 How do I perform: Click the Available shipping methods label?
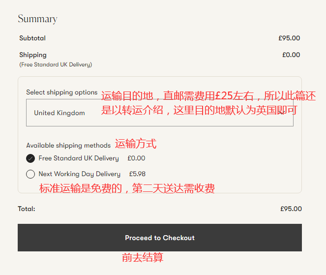point(68,146)
